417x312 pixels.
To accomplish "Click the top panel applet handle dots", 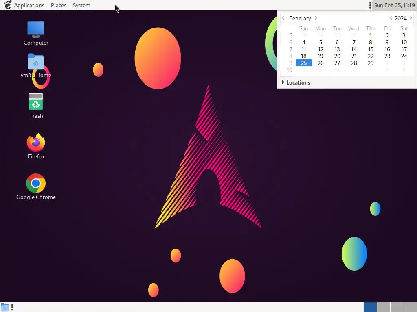I will (x=370, y=5).
